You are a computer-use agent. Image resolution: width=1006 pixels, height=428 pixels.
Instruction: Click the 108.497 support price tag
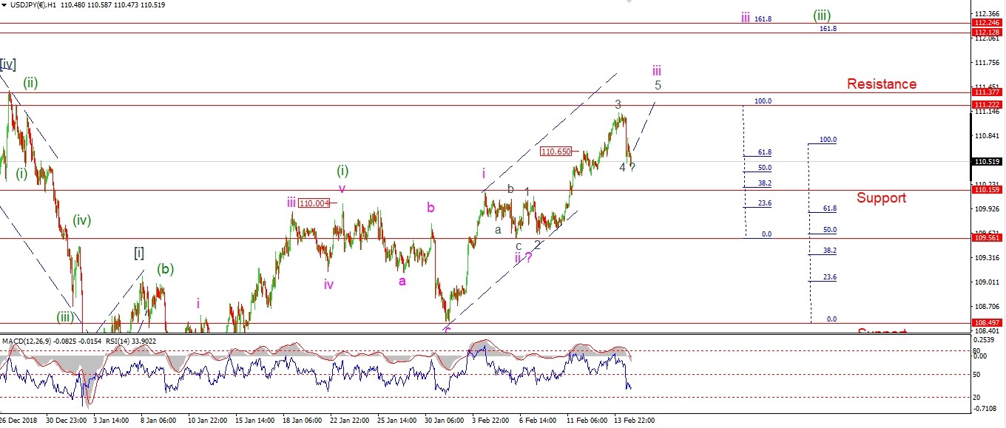[x=988, y=323]
